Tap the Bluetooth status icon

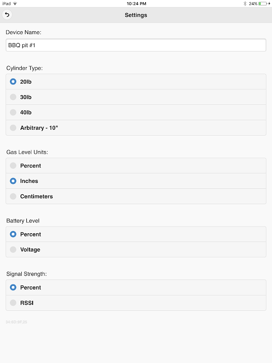tap(245, 3)
